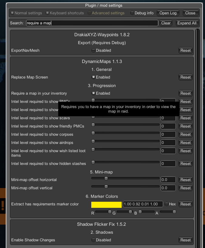Click the corpses intel level slider
Screen dimensions: 205x248
click(125, 133)
